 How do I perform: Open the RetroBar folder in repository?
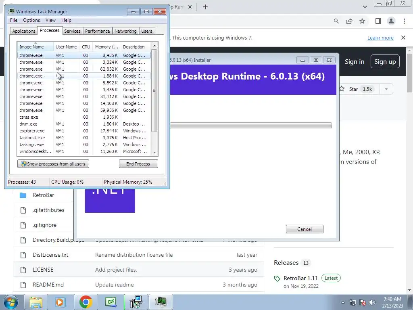click(x=43, y=195)
